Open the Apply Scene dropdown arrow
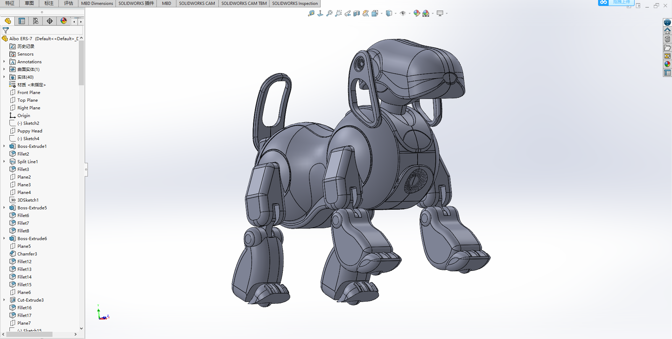 [x=433, y=14]
